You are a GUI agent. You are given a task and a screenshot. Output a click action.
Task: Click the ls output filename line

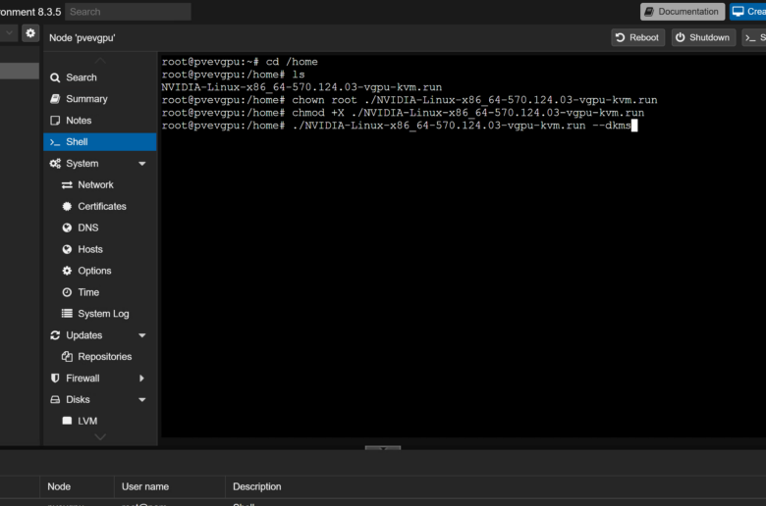[301, 87]
